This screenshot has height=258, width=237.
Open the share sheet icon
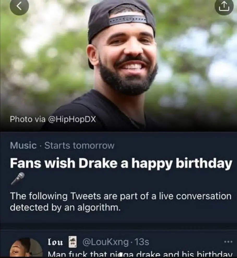click(224, 7)
